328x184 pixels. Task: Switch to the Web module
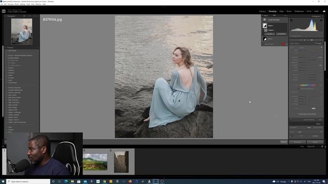316,11
